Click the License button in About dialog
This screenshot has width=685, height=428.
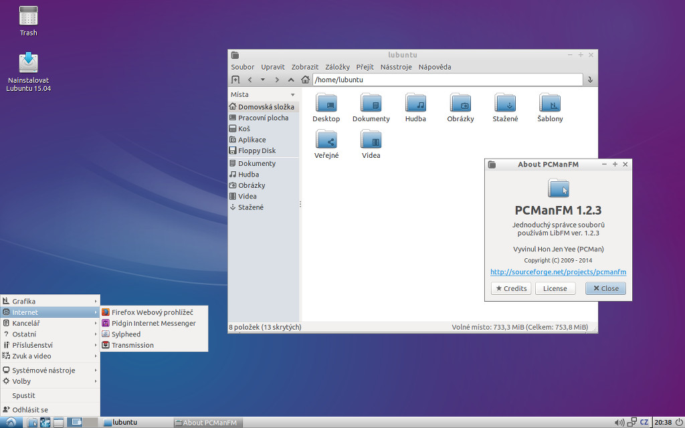555,288
